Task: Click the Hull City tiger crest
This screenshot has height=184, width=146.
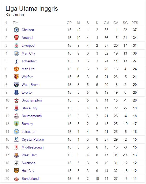Action: click(16, 171)
